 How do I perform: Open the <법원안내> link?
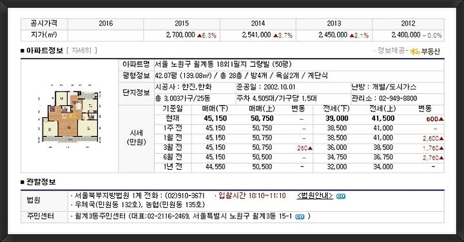point(315,196)
